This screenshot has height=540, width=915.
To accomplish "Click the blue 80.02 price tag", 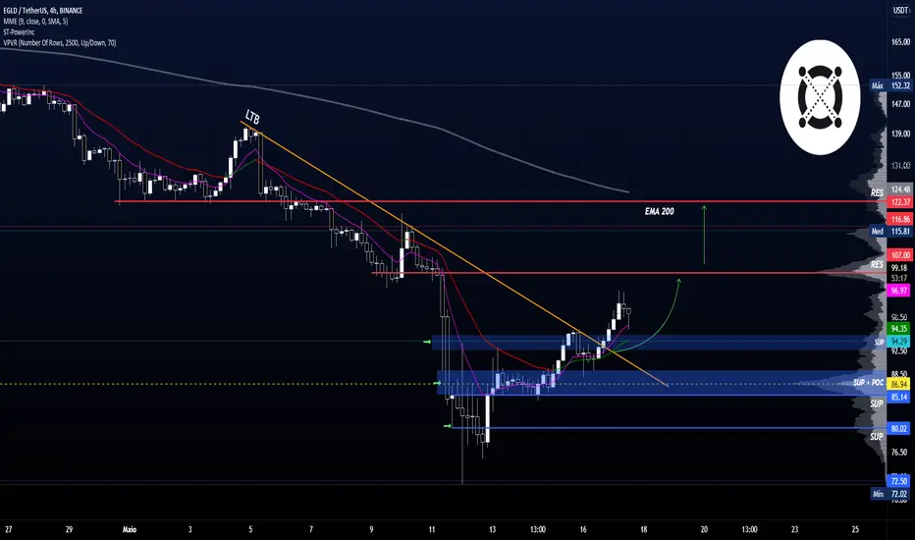I will pyautogui.click(x=899, y=428).
